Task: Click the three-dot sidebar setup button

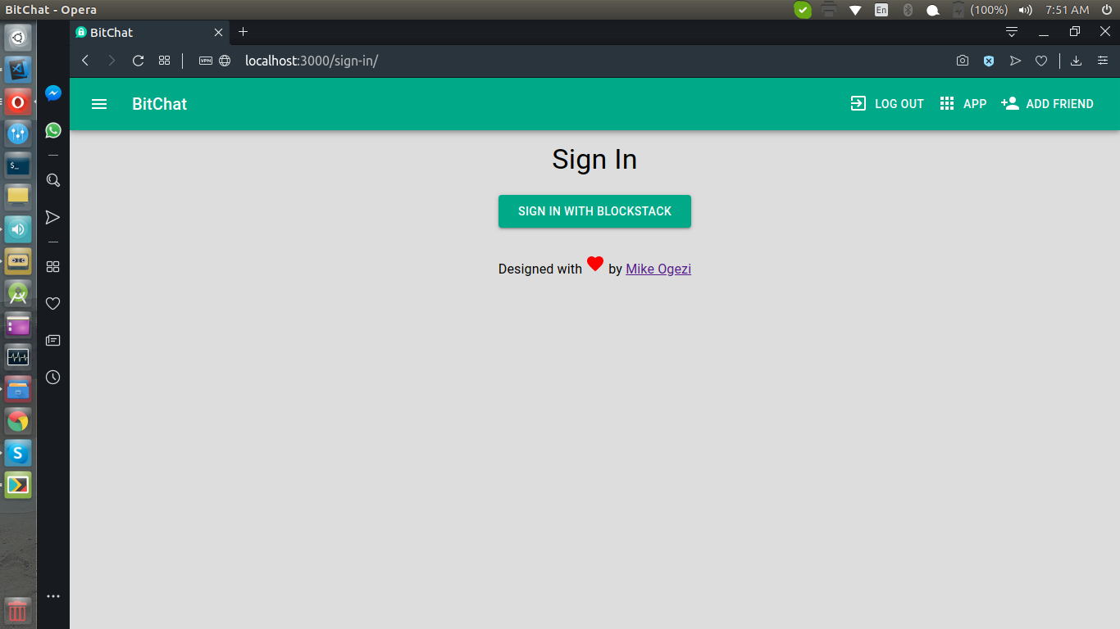Action: [x=53, y=596]
